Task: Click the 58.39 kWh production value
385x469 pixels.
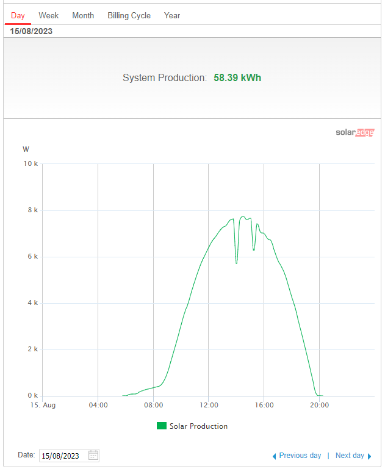Action: coord(237,78)
